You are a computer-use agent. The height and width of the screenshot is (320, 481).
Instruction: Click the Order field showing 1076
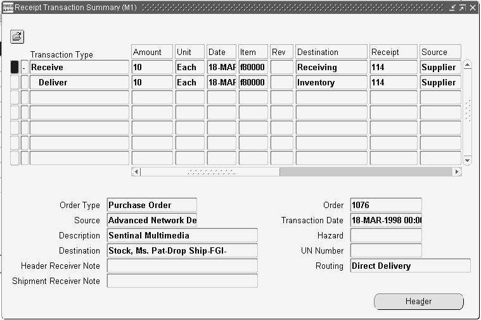coord(386,205)
